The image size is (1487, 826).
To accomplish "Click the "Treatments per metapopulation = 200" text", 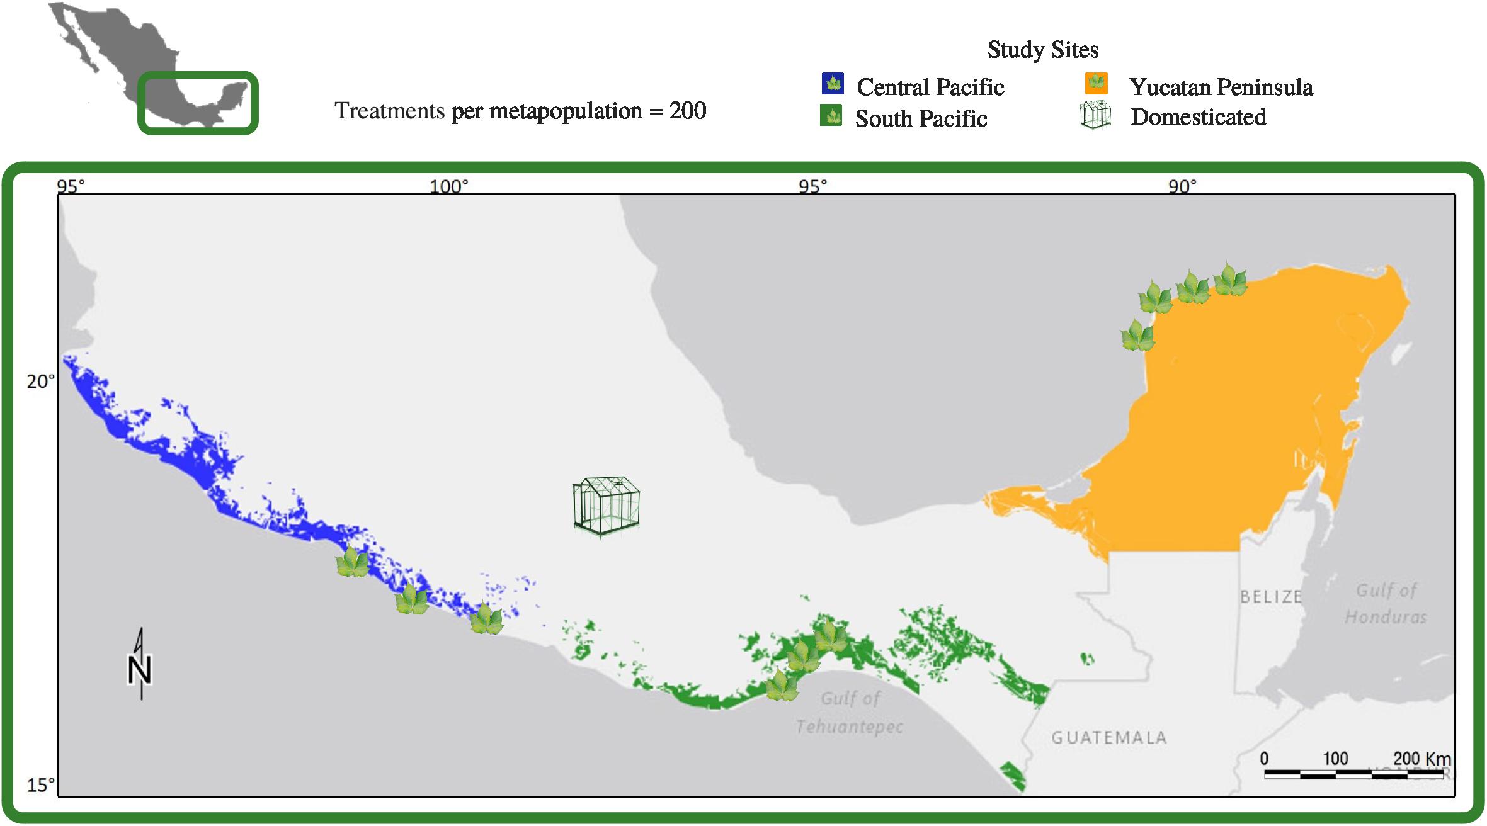I will [x=520, y=111].
